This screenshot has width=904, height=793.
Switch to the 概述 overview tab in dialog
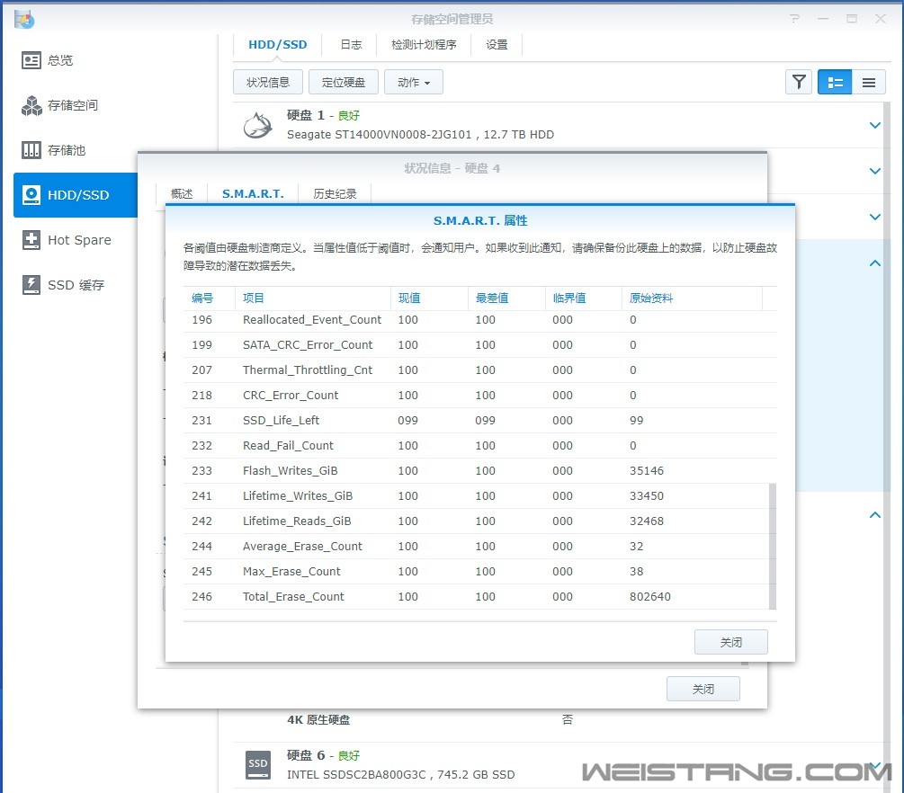[x=182, y=193]
